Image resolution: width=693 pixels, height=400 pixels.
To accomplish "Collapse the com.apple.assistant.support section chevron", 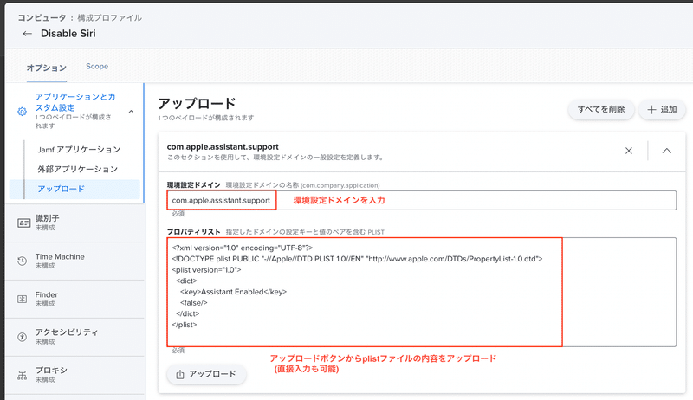I will coord(666,151).
